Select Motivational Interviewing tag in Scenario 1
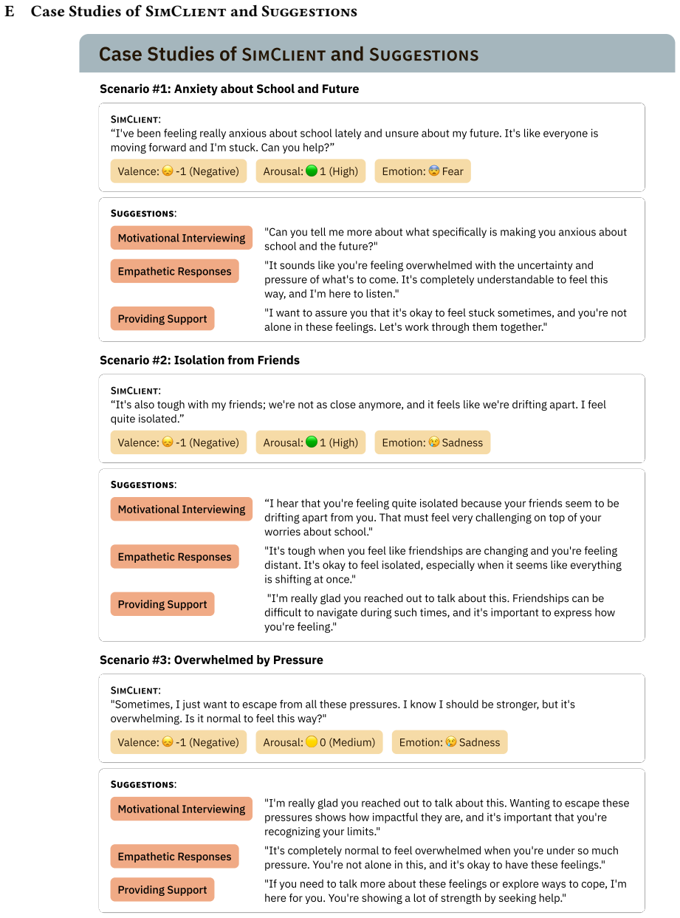Screen dimensions: 680x918 tap(182, 238)
